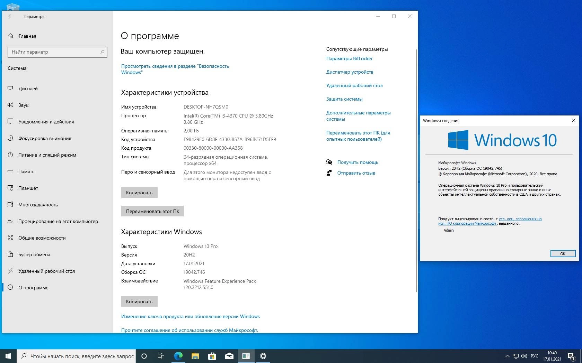This screenshot has width=582, height=363.
Task: Open File Explorer from taskbar
Action: coord(195,356)
